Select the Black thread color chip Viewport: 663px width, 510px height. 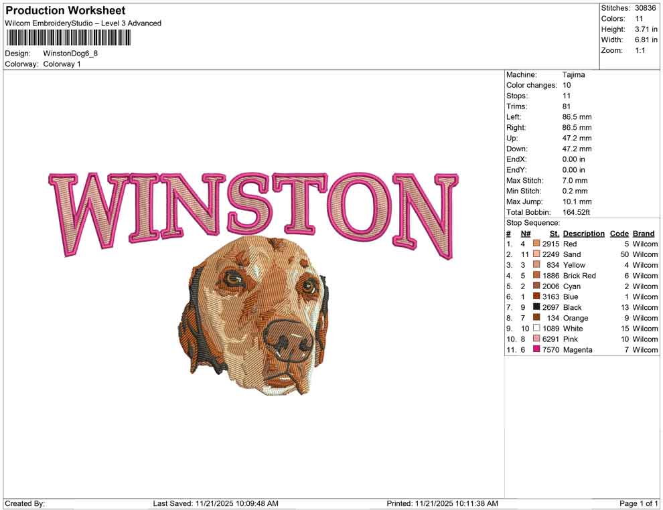click(x=536, y=307)
